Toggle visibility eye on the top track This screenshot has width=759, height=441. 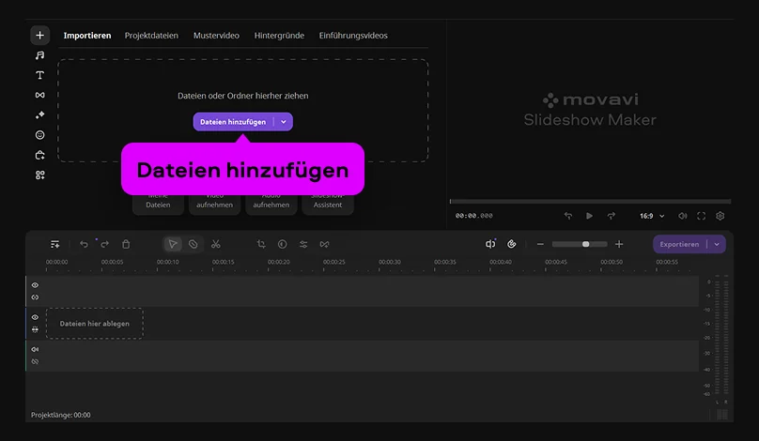pyautogui.click(x=35, y=284)
